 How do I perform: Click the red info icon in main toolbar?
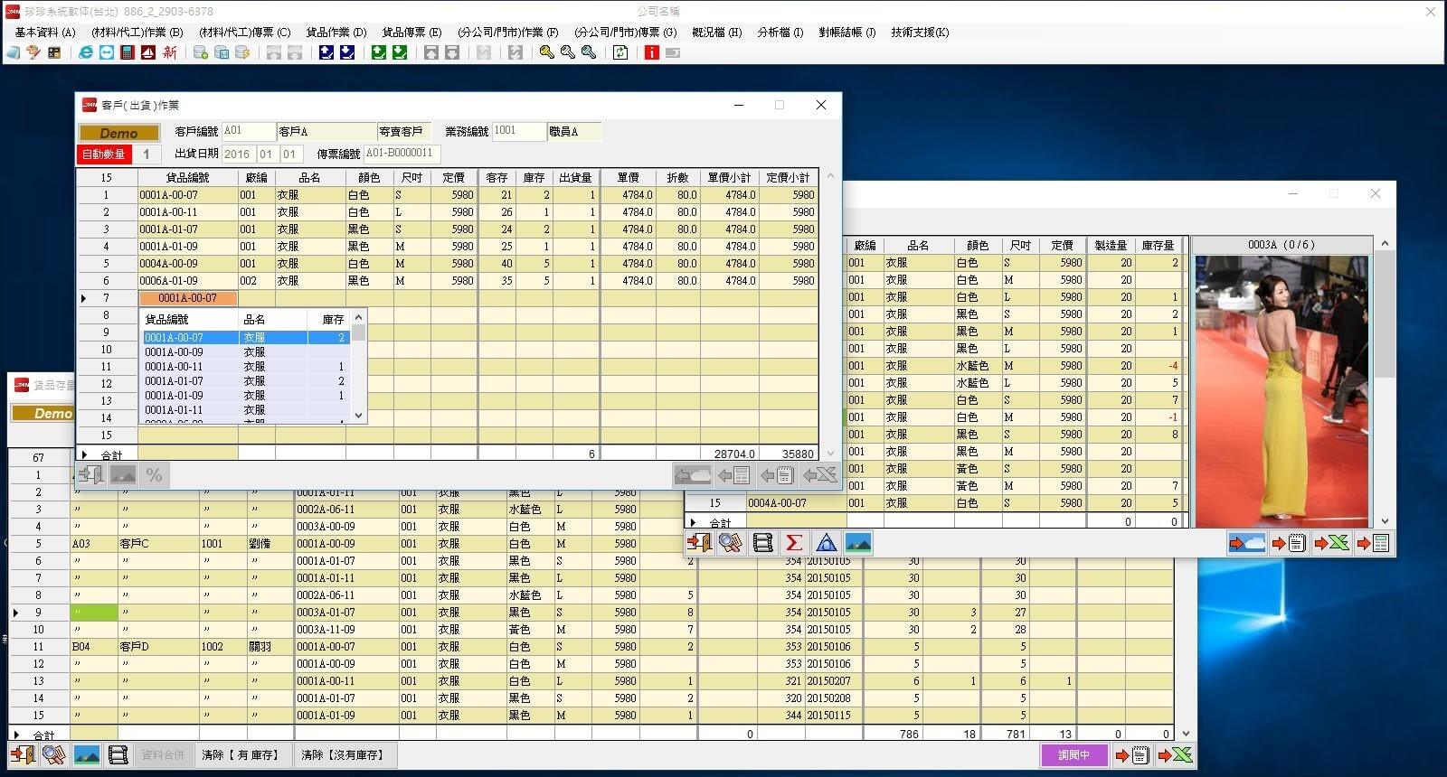(651, 52)
